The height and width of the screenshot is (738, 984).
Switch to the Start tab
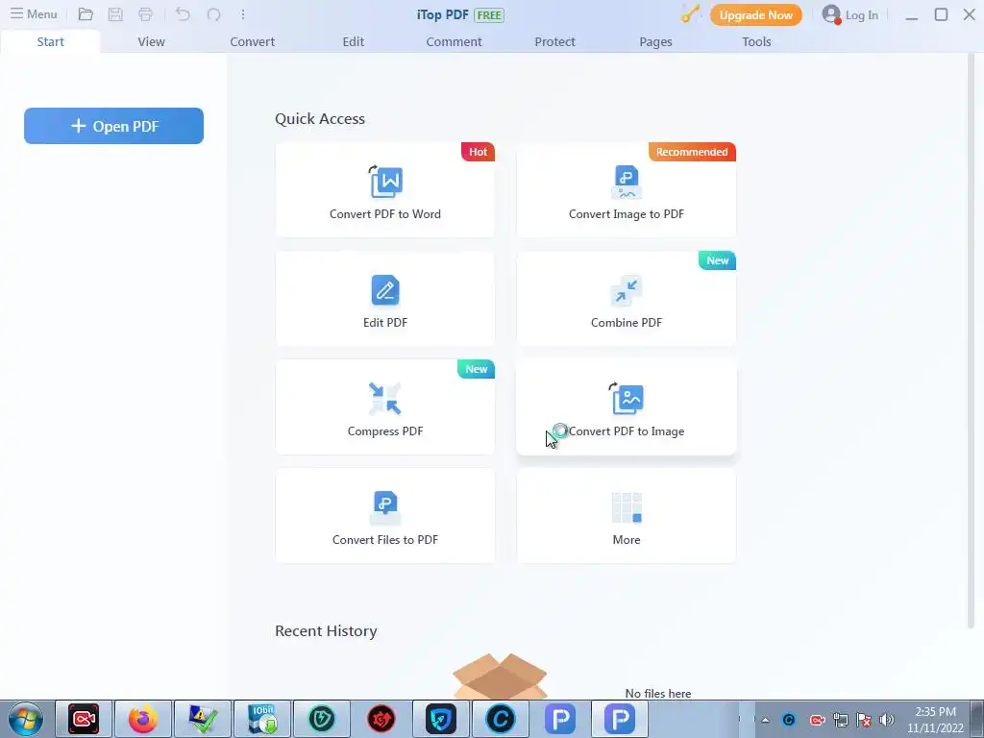coord(50,41)
